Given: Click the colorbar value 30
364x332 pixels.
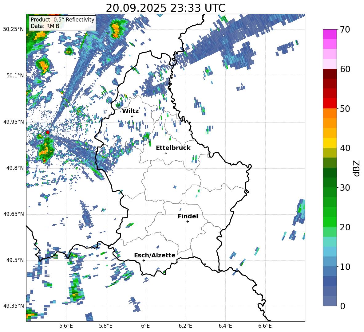Looking at the screenshot, I should (345, 188).
